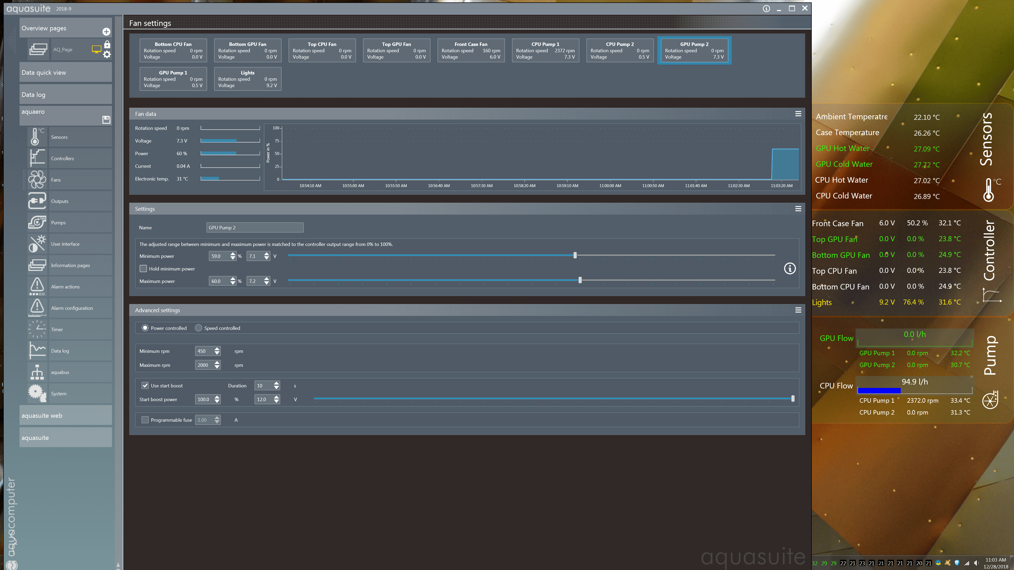The image size is (1014, 570).
Task: Open Advanced settings panel menu
Action: pos(798,310)
